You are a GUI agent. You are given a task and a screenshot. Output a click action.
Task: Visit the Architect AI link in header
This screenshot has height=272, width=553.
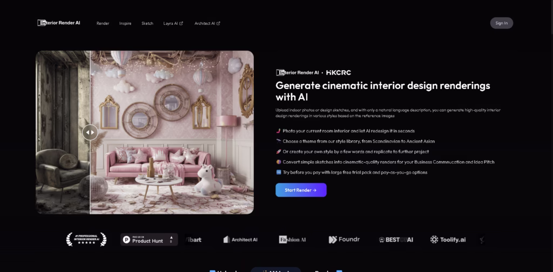[x=207, y=23]
